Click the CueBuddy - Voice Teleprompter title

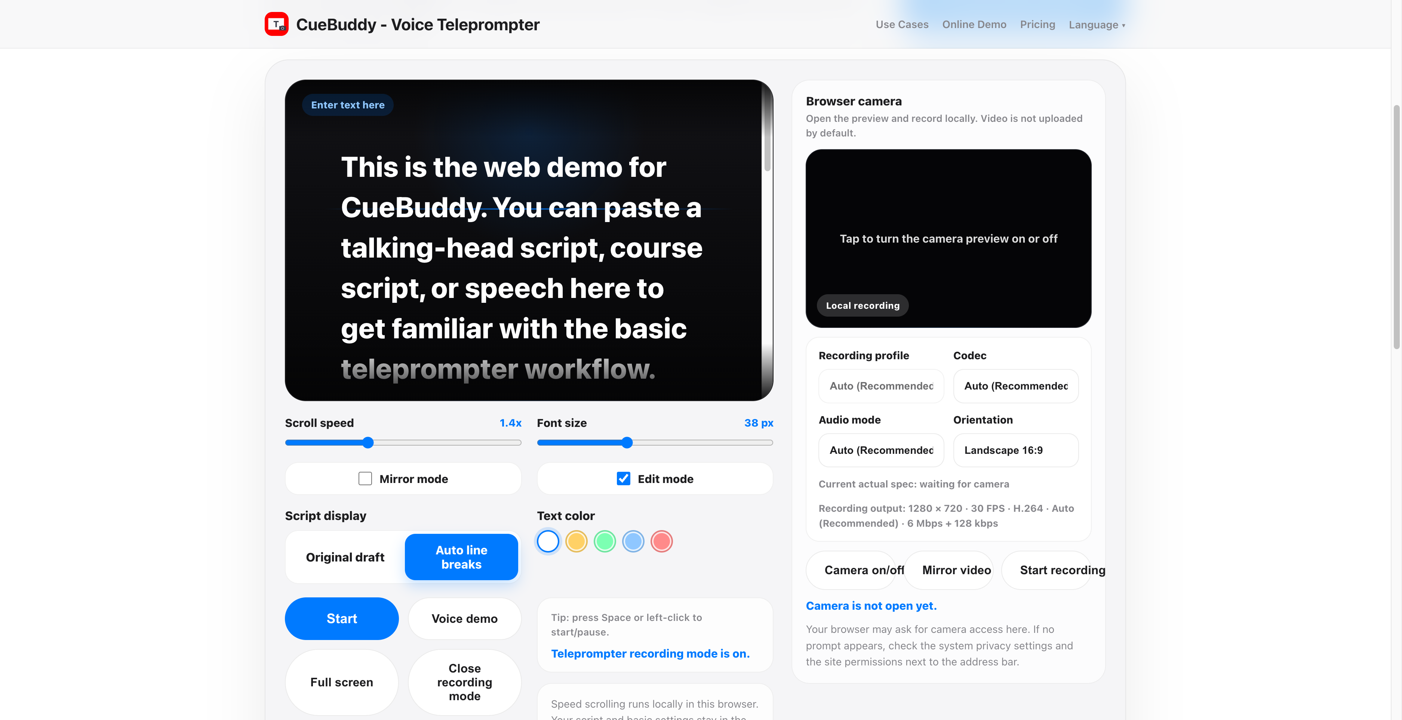(418, 25)
